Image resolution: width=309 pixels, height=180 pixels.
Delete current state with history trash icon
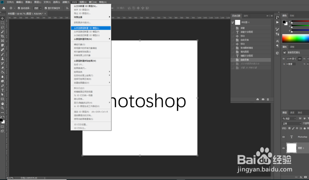pos(268,99)
